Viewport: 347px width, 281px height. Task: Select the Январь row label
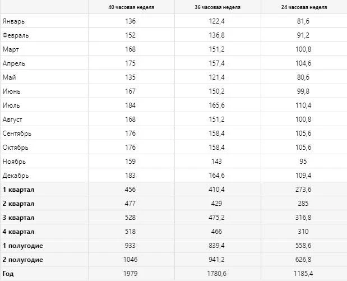pos(14,21)
